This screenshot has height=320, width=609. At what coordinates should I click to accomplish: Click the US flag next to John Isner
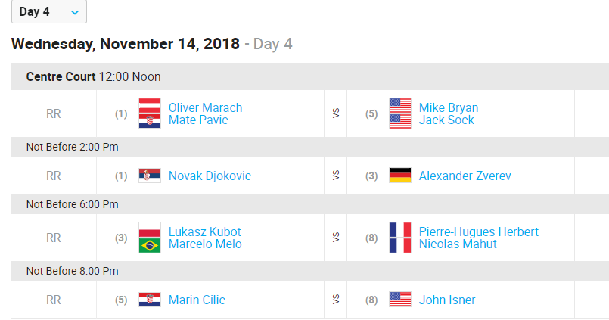pos(400,300)
